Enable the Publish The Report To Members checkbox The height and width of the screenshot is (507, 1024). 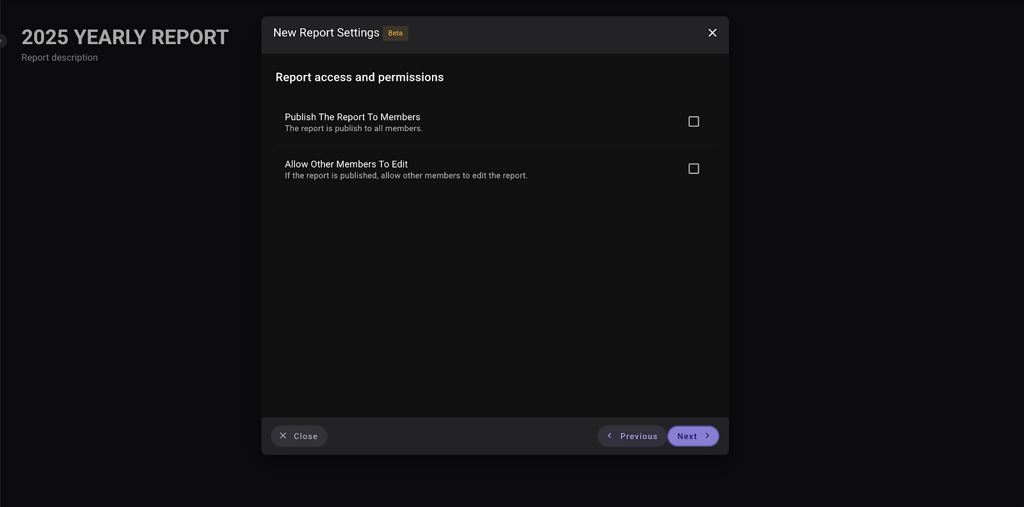point(694,121)
